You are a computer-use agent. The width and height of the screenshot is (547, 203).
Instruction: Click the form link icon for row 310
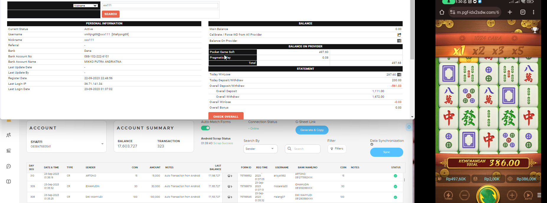pos(230,176)
